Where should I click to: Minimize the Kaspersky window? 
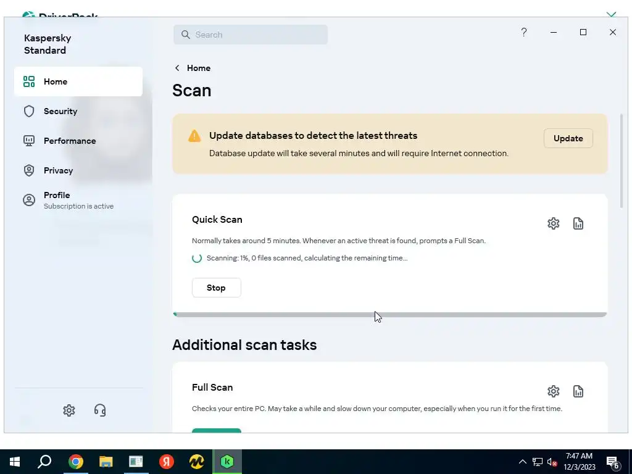(x=554, y=32)
